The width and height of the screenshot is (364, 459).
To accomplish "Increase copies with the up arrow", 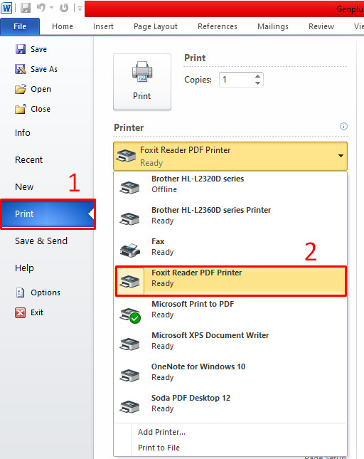I will coord(257,76).
